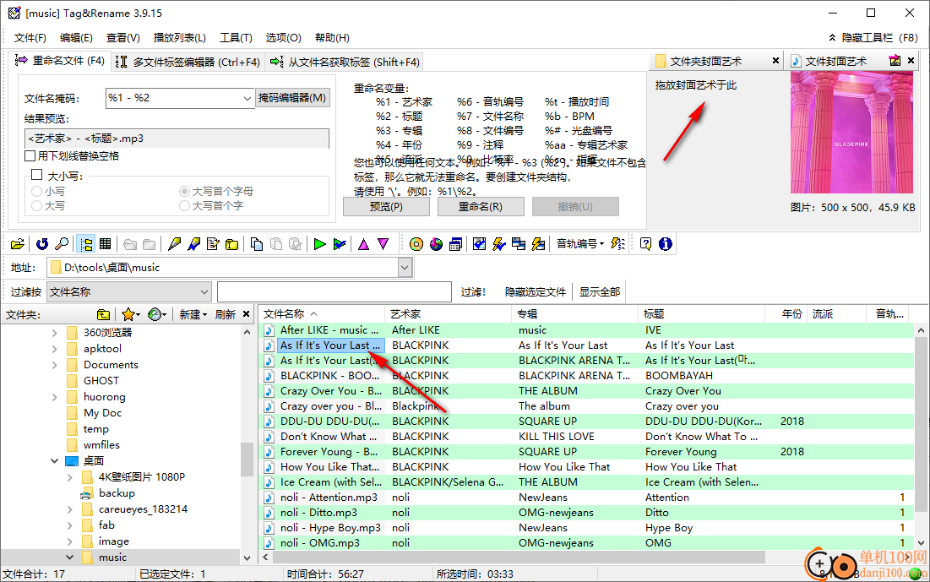Open the address path dropdown
This screenshot has width=930, height=582.
click(x=405, y=268)
